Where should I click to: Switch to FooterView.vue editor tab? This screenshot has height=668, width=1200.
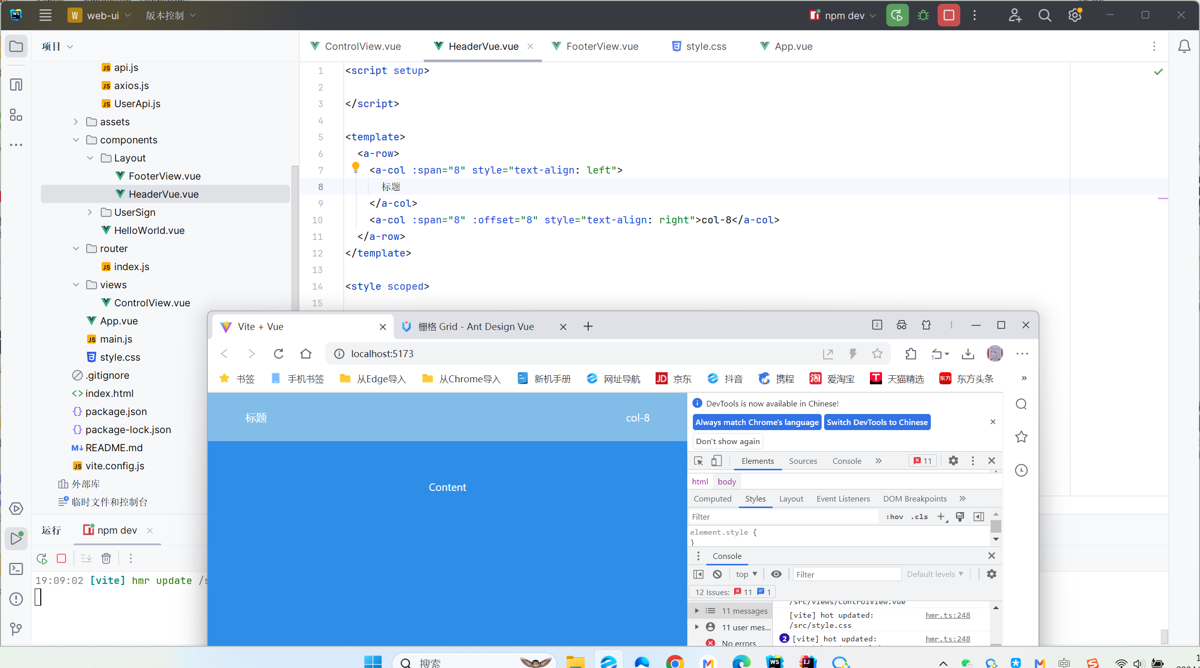click(x=595, y=46)
